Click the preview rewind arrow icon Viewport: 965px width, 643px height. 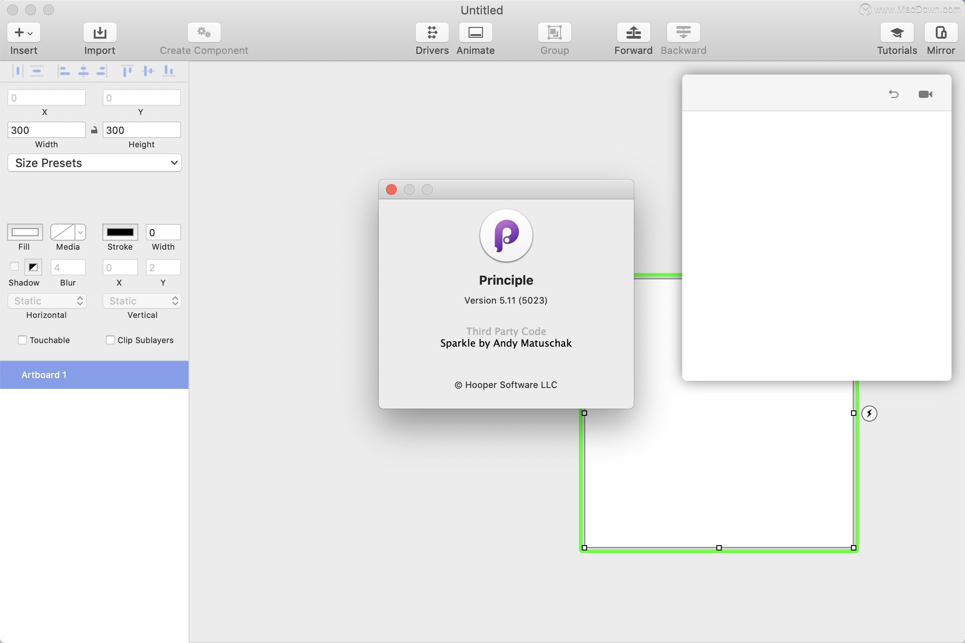coord(894,94)
